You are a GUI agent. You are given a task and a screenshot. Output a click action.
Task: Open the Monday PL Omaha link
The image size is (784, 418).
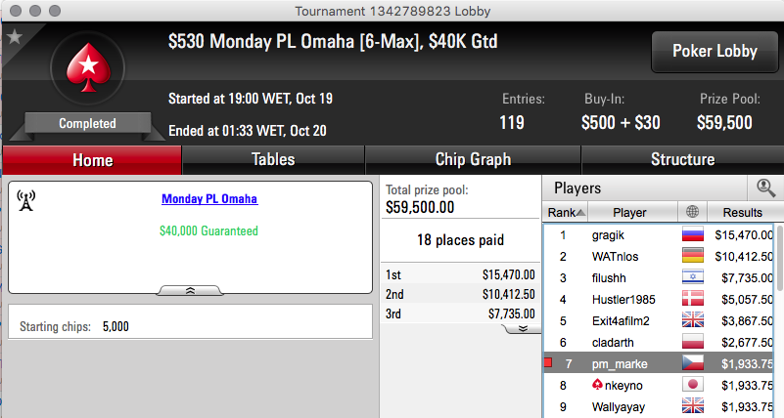209,199
